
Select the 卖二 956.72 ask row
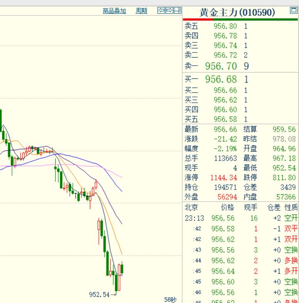click(240, 55)
